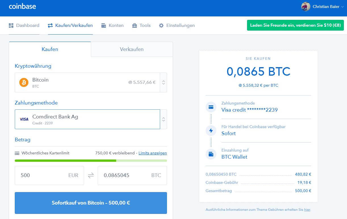Click the 750,00 € verbleibend text
The image size is (347, 219).
coord(115,153)
